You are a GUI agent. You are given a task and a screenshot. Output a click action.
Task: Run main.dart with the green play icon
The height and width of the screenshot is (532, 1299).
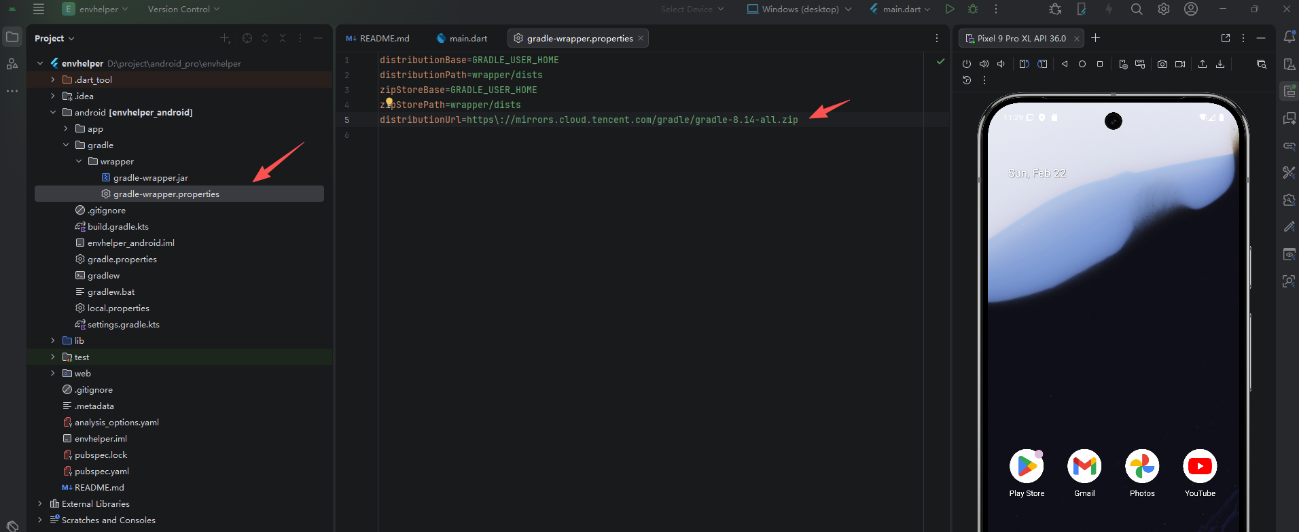point(950,9)
